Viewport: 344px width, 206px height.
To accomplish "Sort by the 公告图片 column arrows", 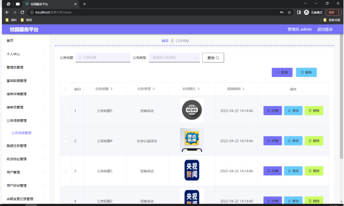I will pos(198,89).
